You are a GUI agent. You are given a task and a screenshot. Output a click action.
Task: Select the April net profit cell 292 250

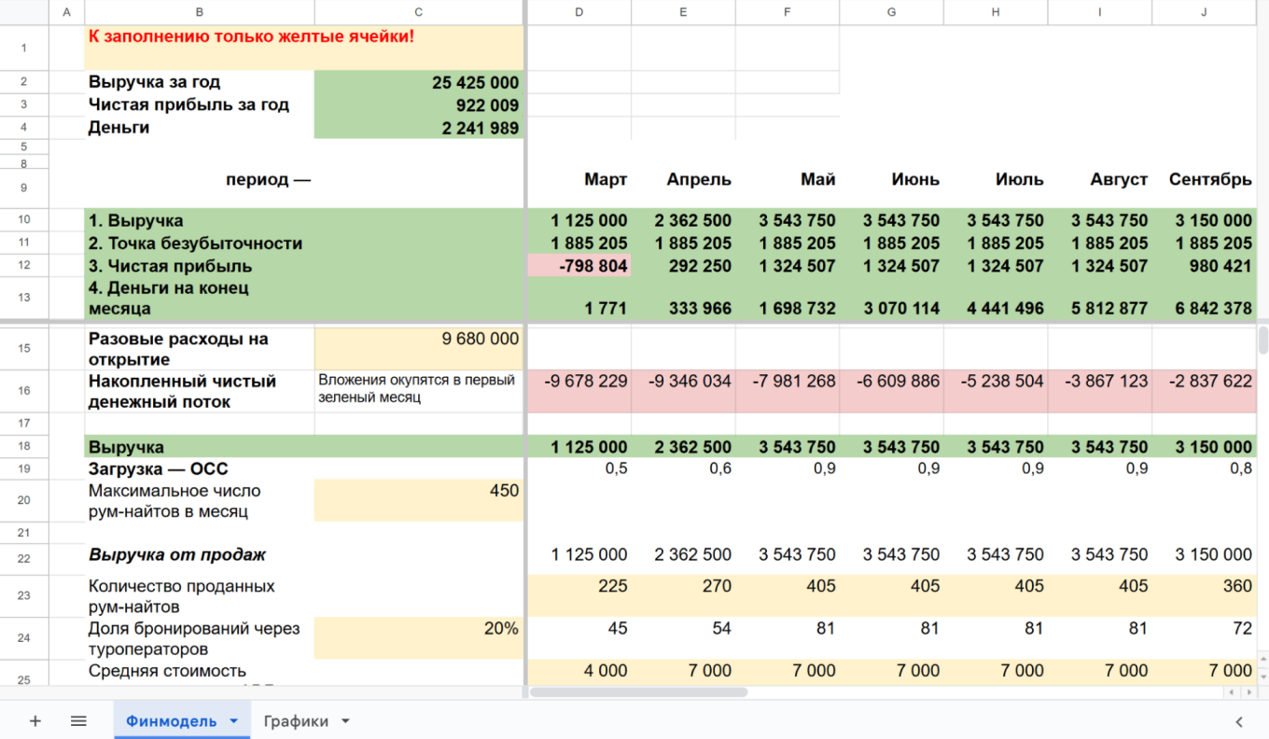[x=684, y=266]
